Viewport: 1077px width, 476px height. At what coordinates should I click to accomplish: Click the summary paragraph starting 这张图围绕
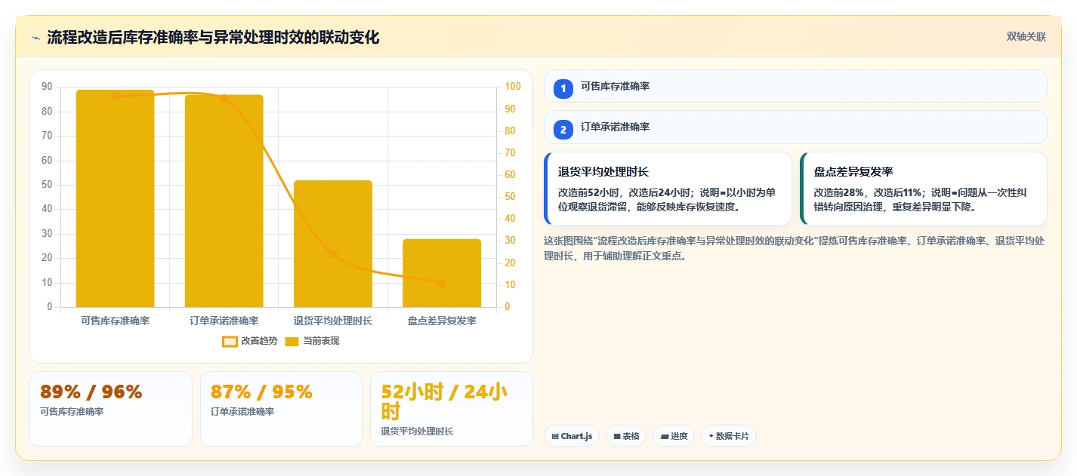pyautogui.click(x=795, y=248)
